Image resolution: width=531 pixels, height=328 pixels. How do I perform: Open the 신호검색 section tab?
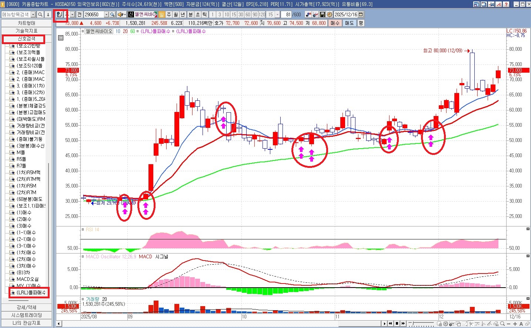click(x=26, y=39)
